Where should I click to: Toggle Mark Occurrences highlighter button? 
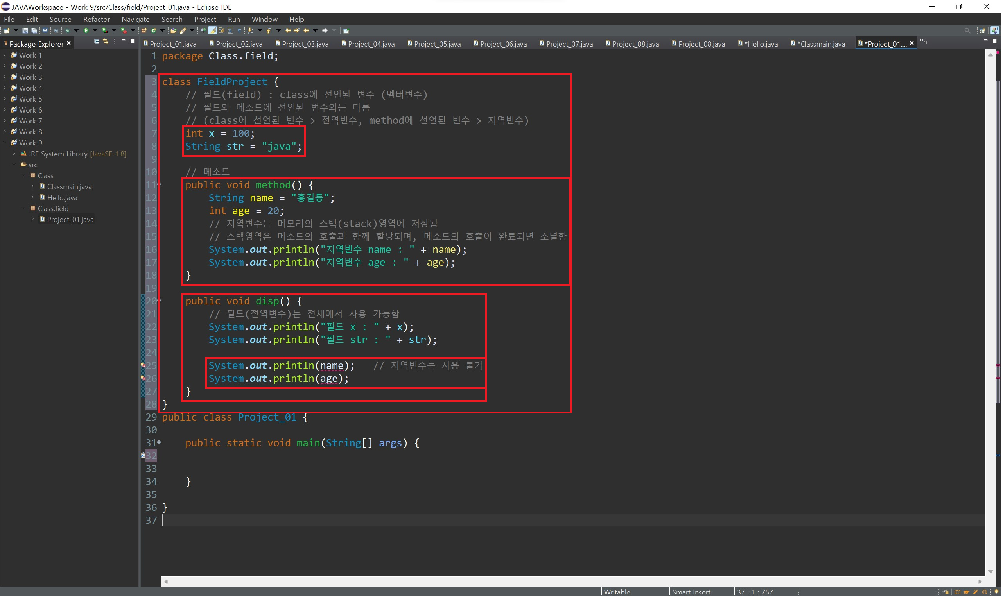click(212, 30)
